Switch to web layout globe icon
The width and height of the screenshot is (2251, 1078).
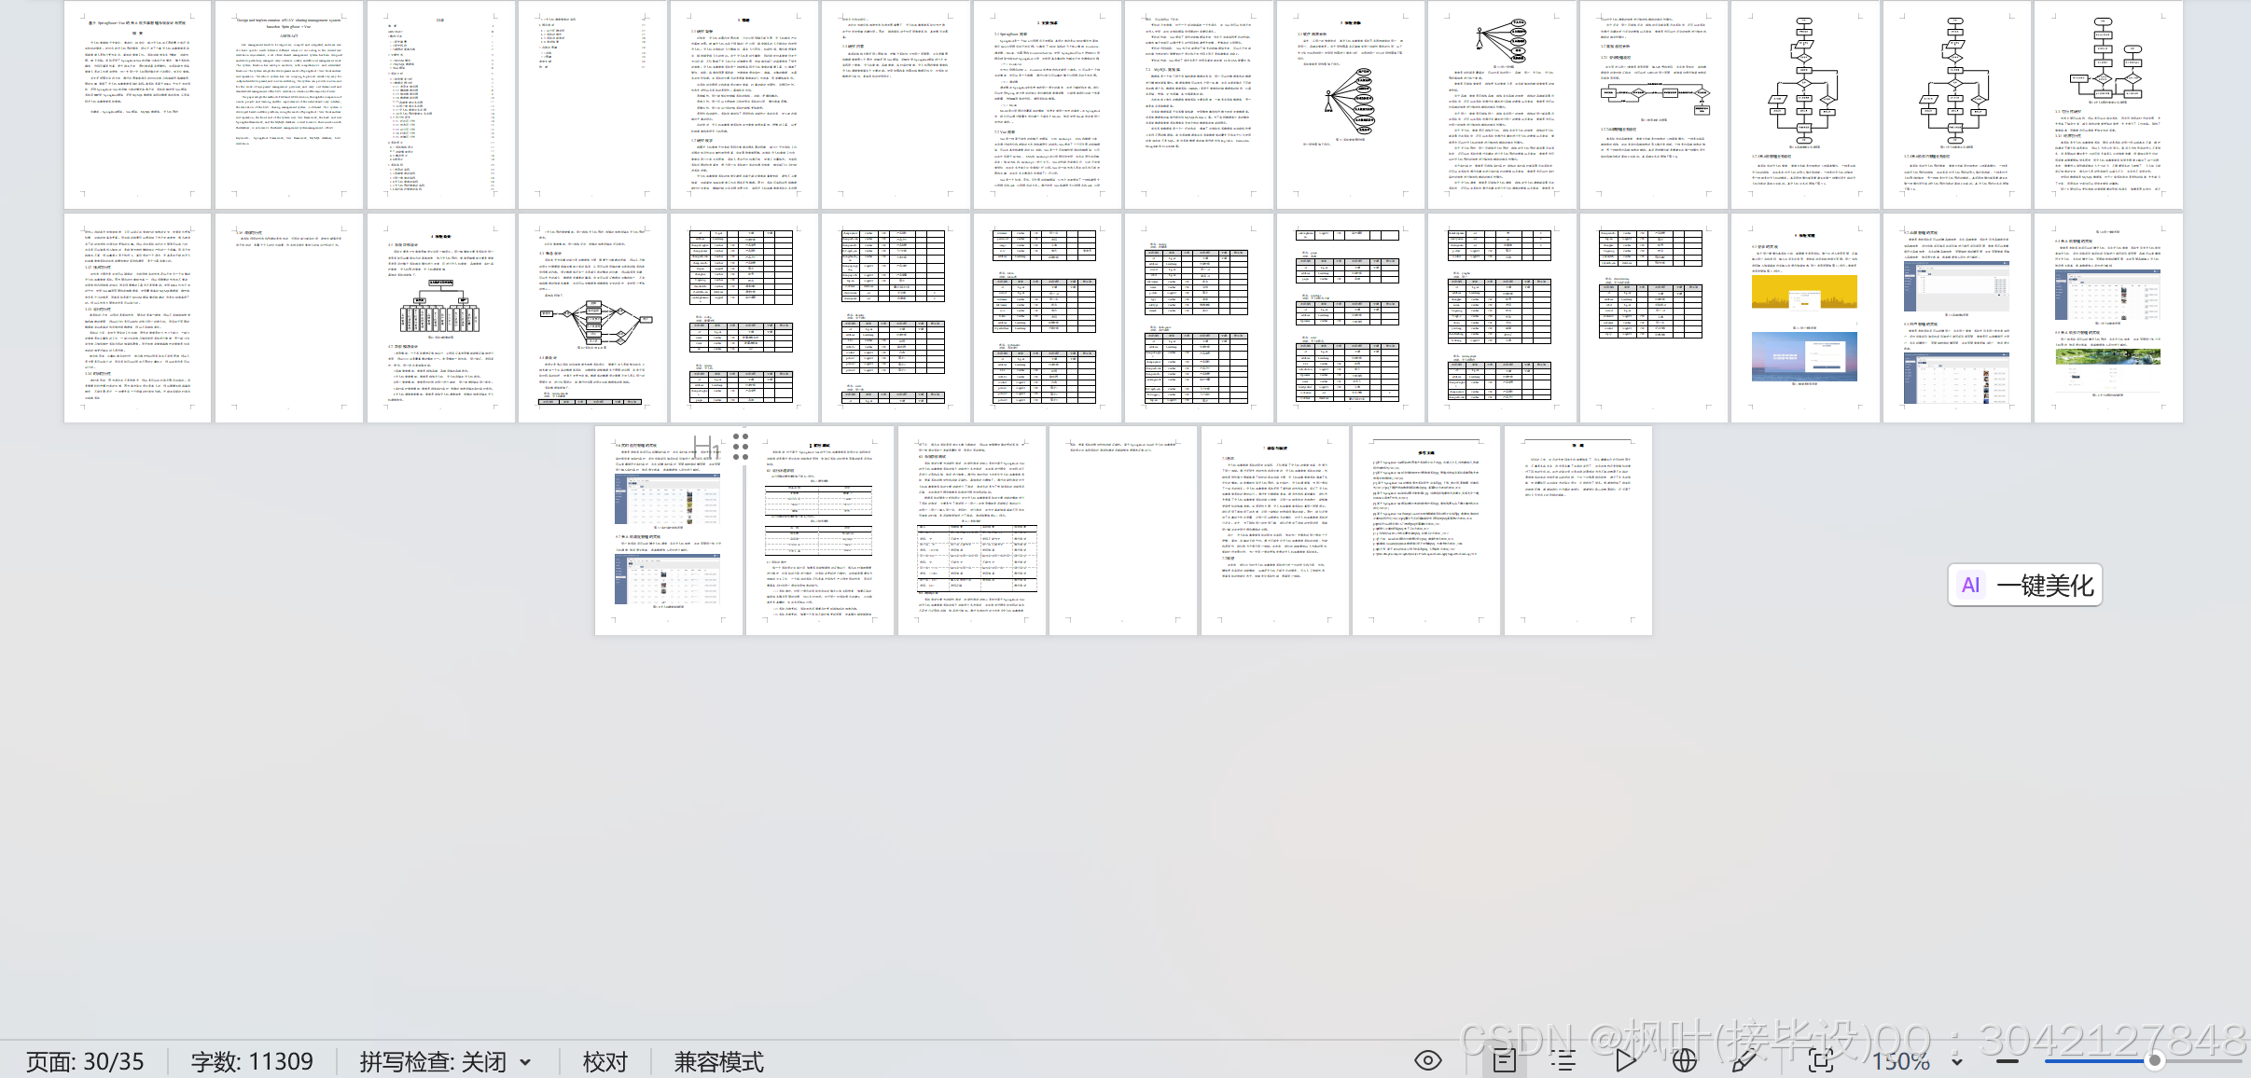click(1684, 1060)
